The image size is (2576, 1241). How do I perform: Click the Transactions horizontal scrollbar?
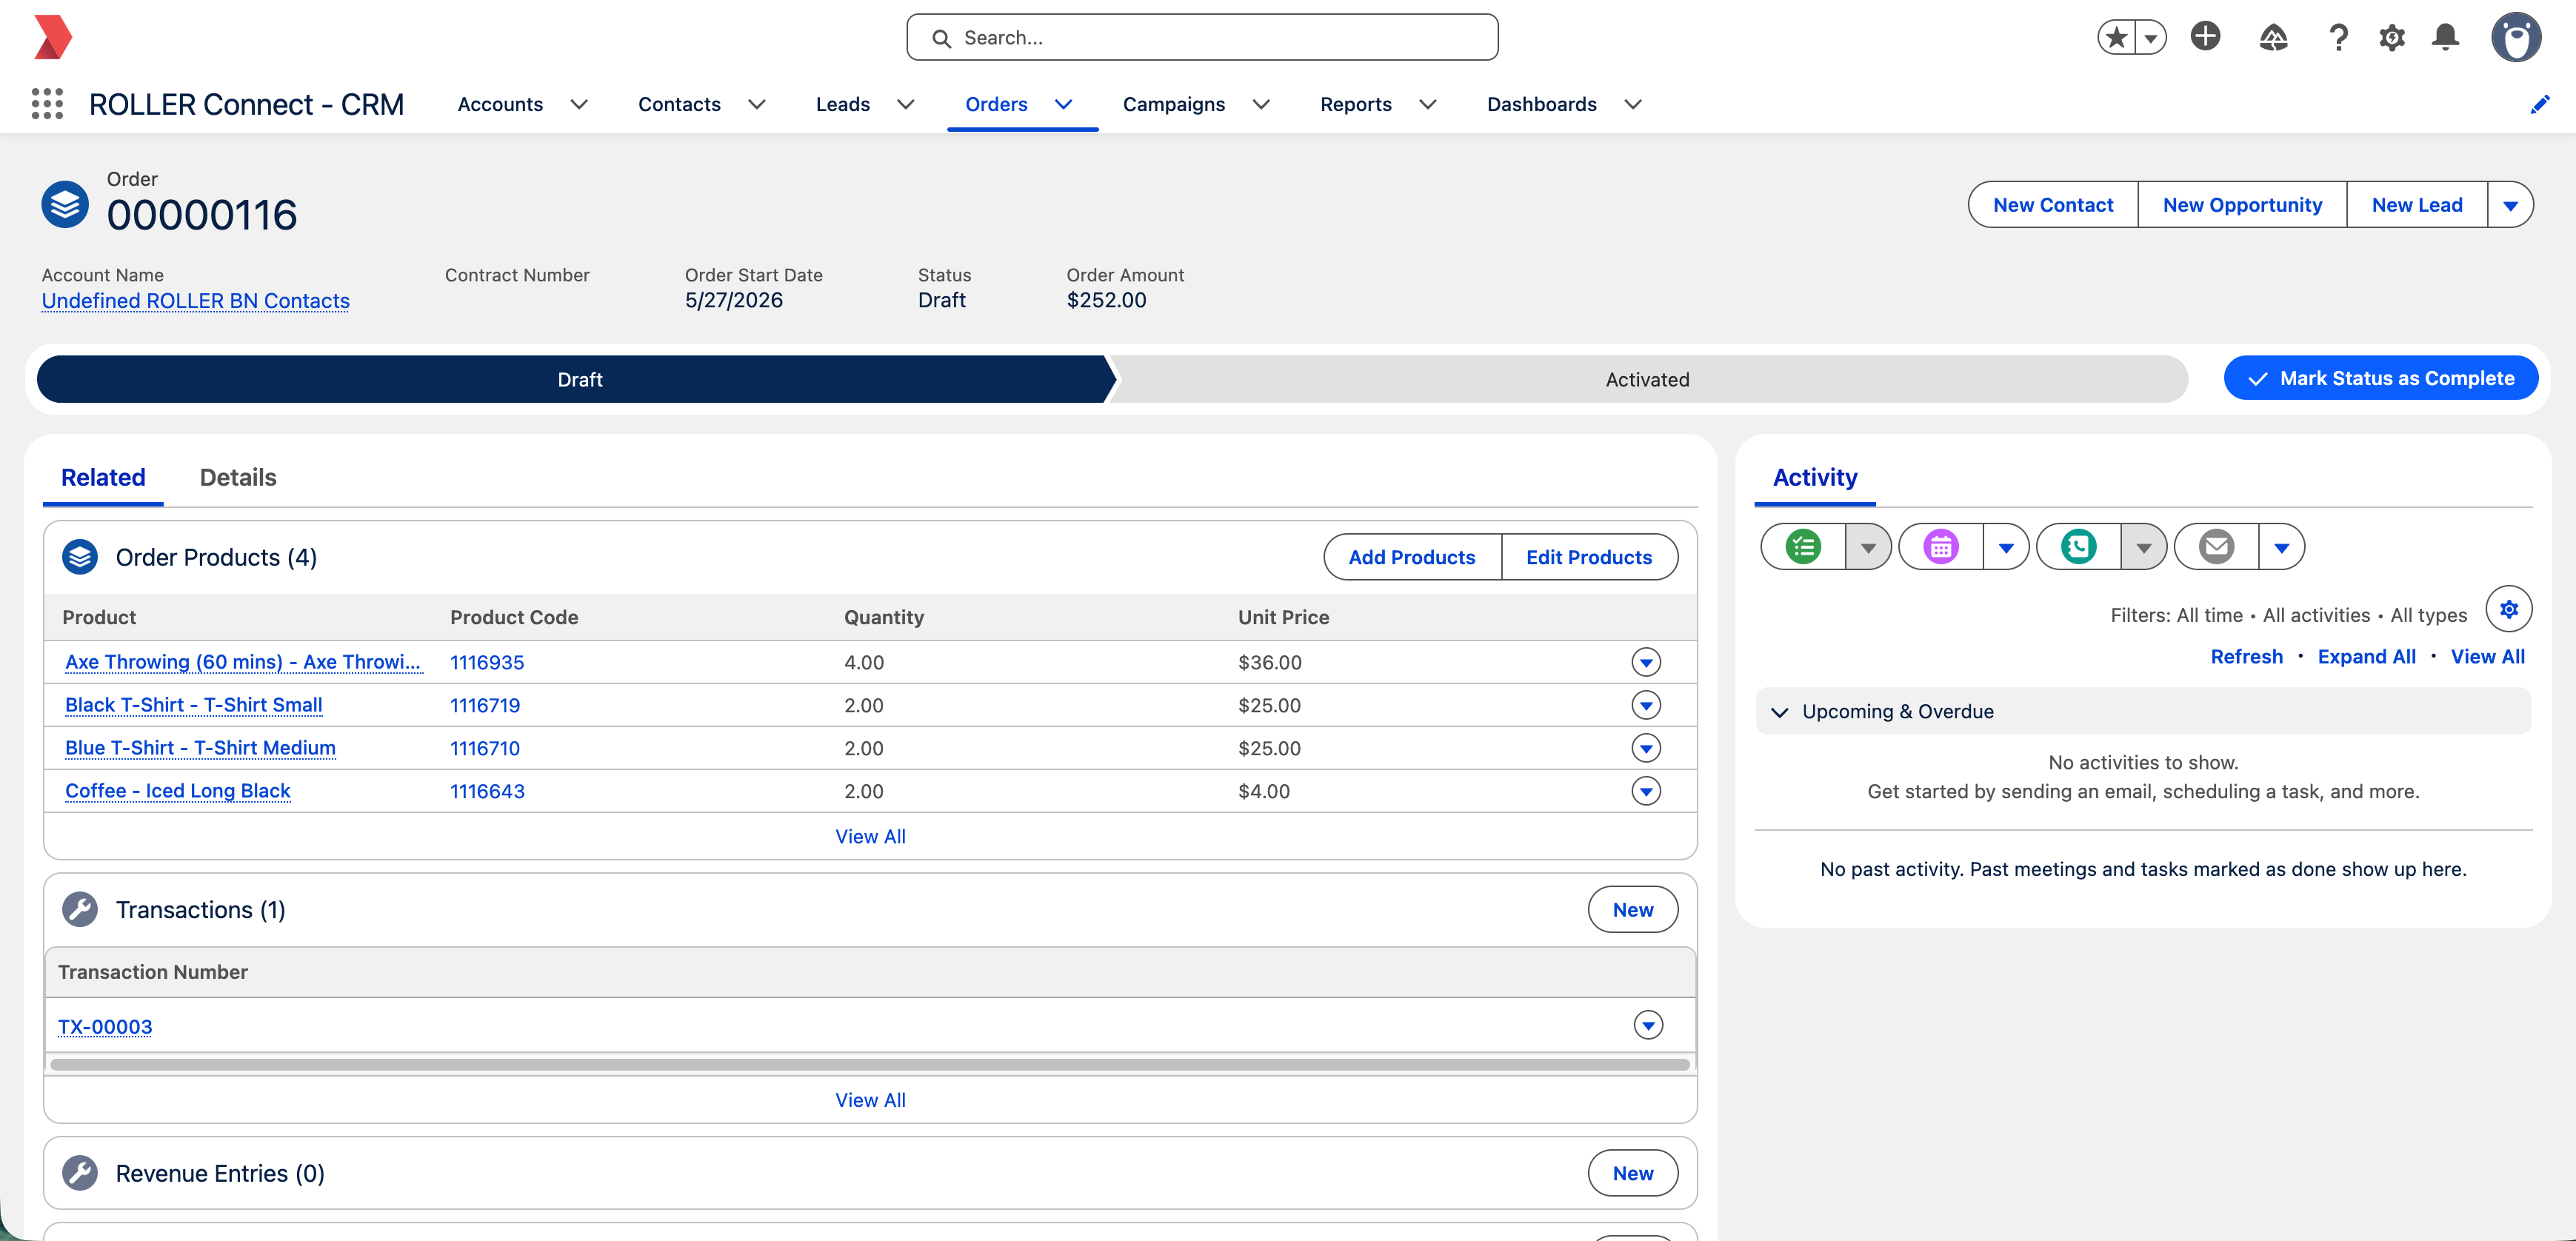pos(870,1064)
